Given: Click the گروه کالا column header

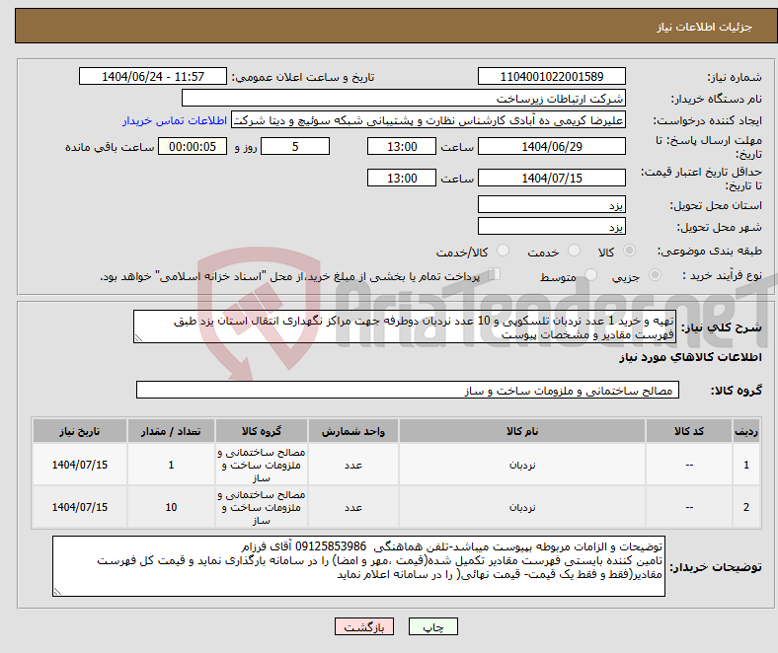Looking at the screenshot, I should pyautogui.click(x=262, y=431).
